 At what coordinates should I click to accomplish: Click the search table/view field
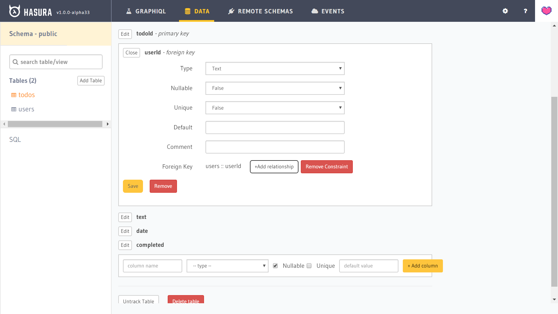(56, 62)
